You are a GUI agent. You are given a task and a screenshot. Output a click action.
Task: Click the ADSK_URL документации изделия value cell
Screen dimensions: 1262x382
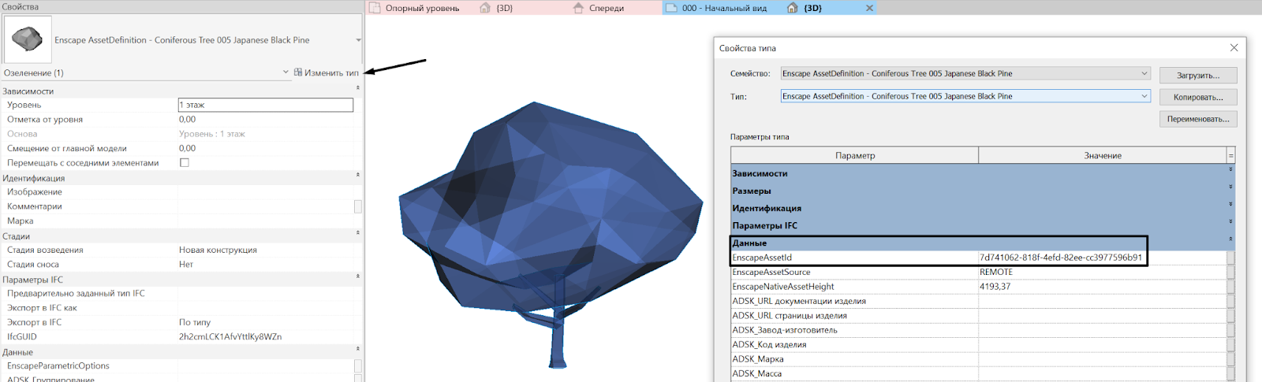[x=1102, y=301]
